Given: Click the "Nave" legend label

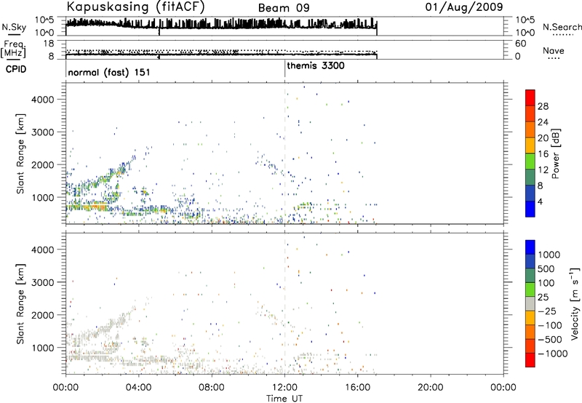Looking at the screenshot, I should coord(553,50).
